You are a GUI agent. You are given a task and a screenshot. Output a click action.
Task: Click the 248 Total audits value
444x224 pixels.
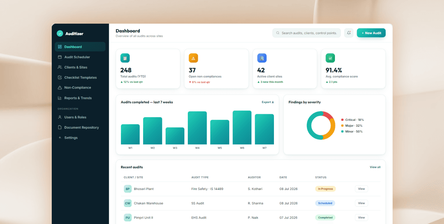tap(126, 70)
